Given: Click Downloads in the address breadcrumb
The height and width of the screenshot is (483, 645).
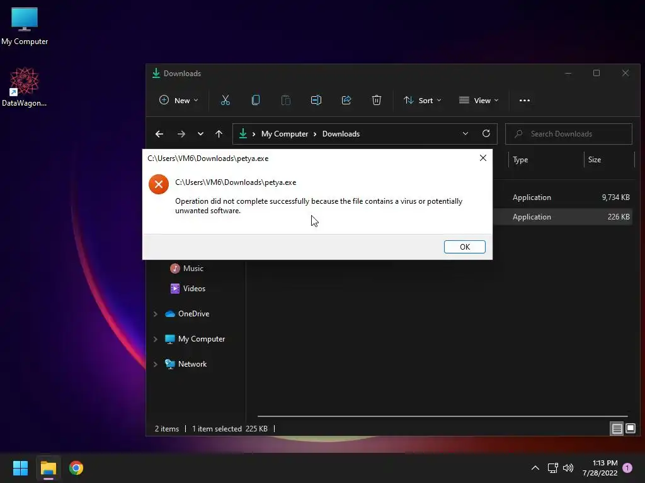Looking at the screenshot, I should 341,134.
